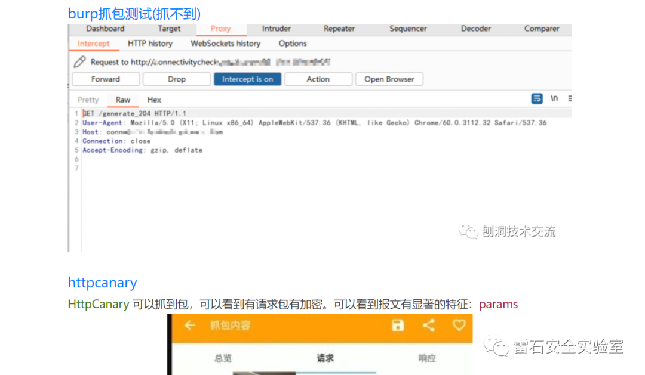
Task: Click the httpcanary heading
Action: point(103,283)
